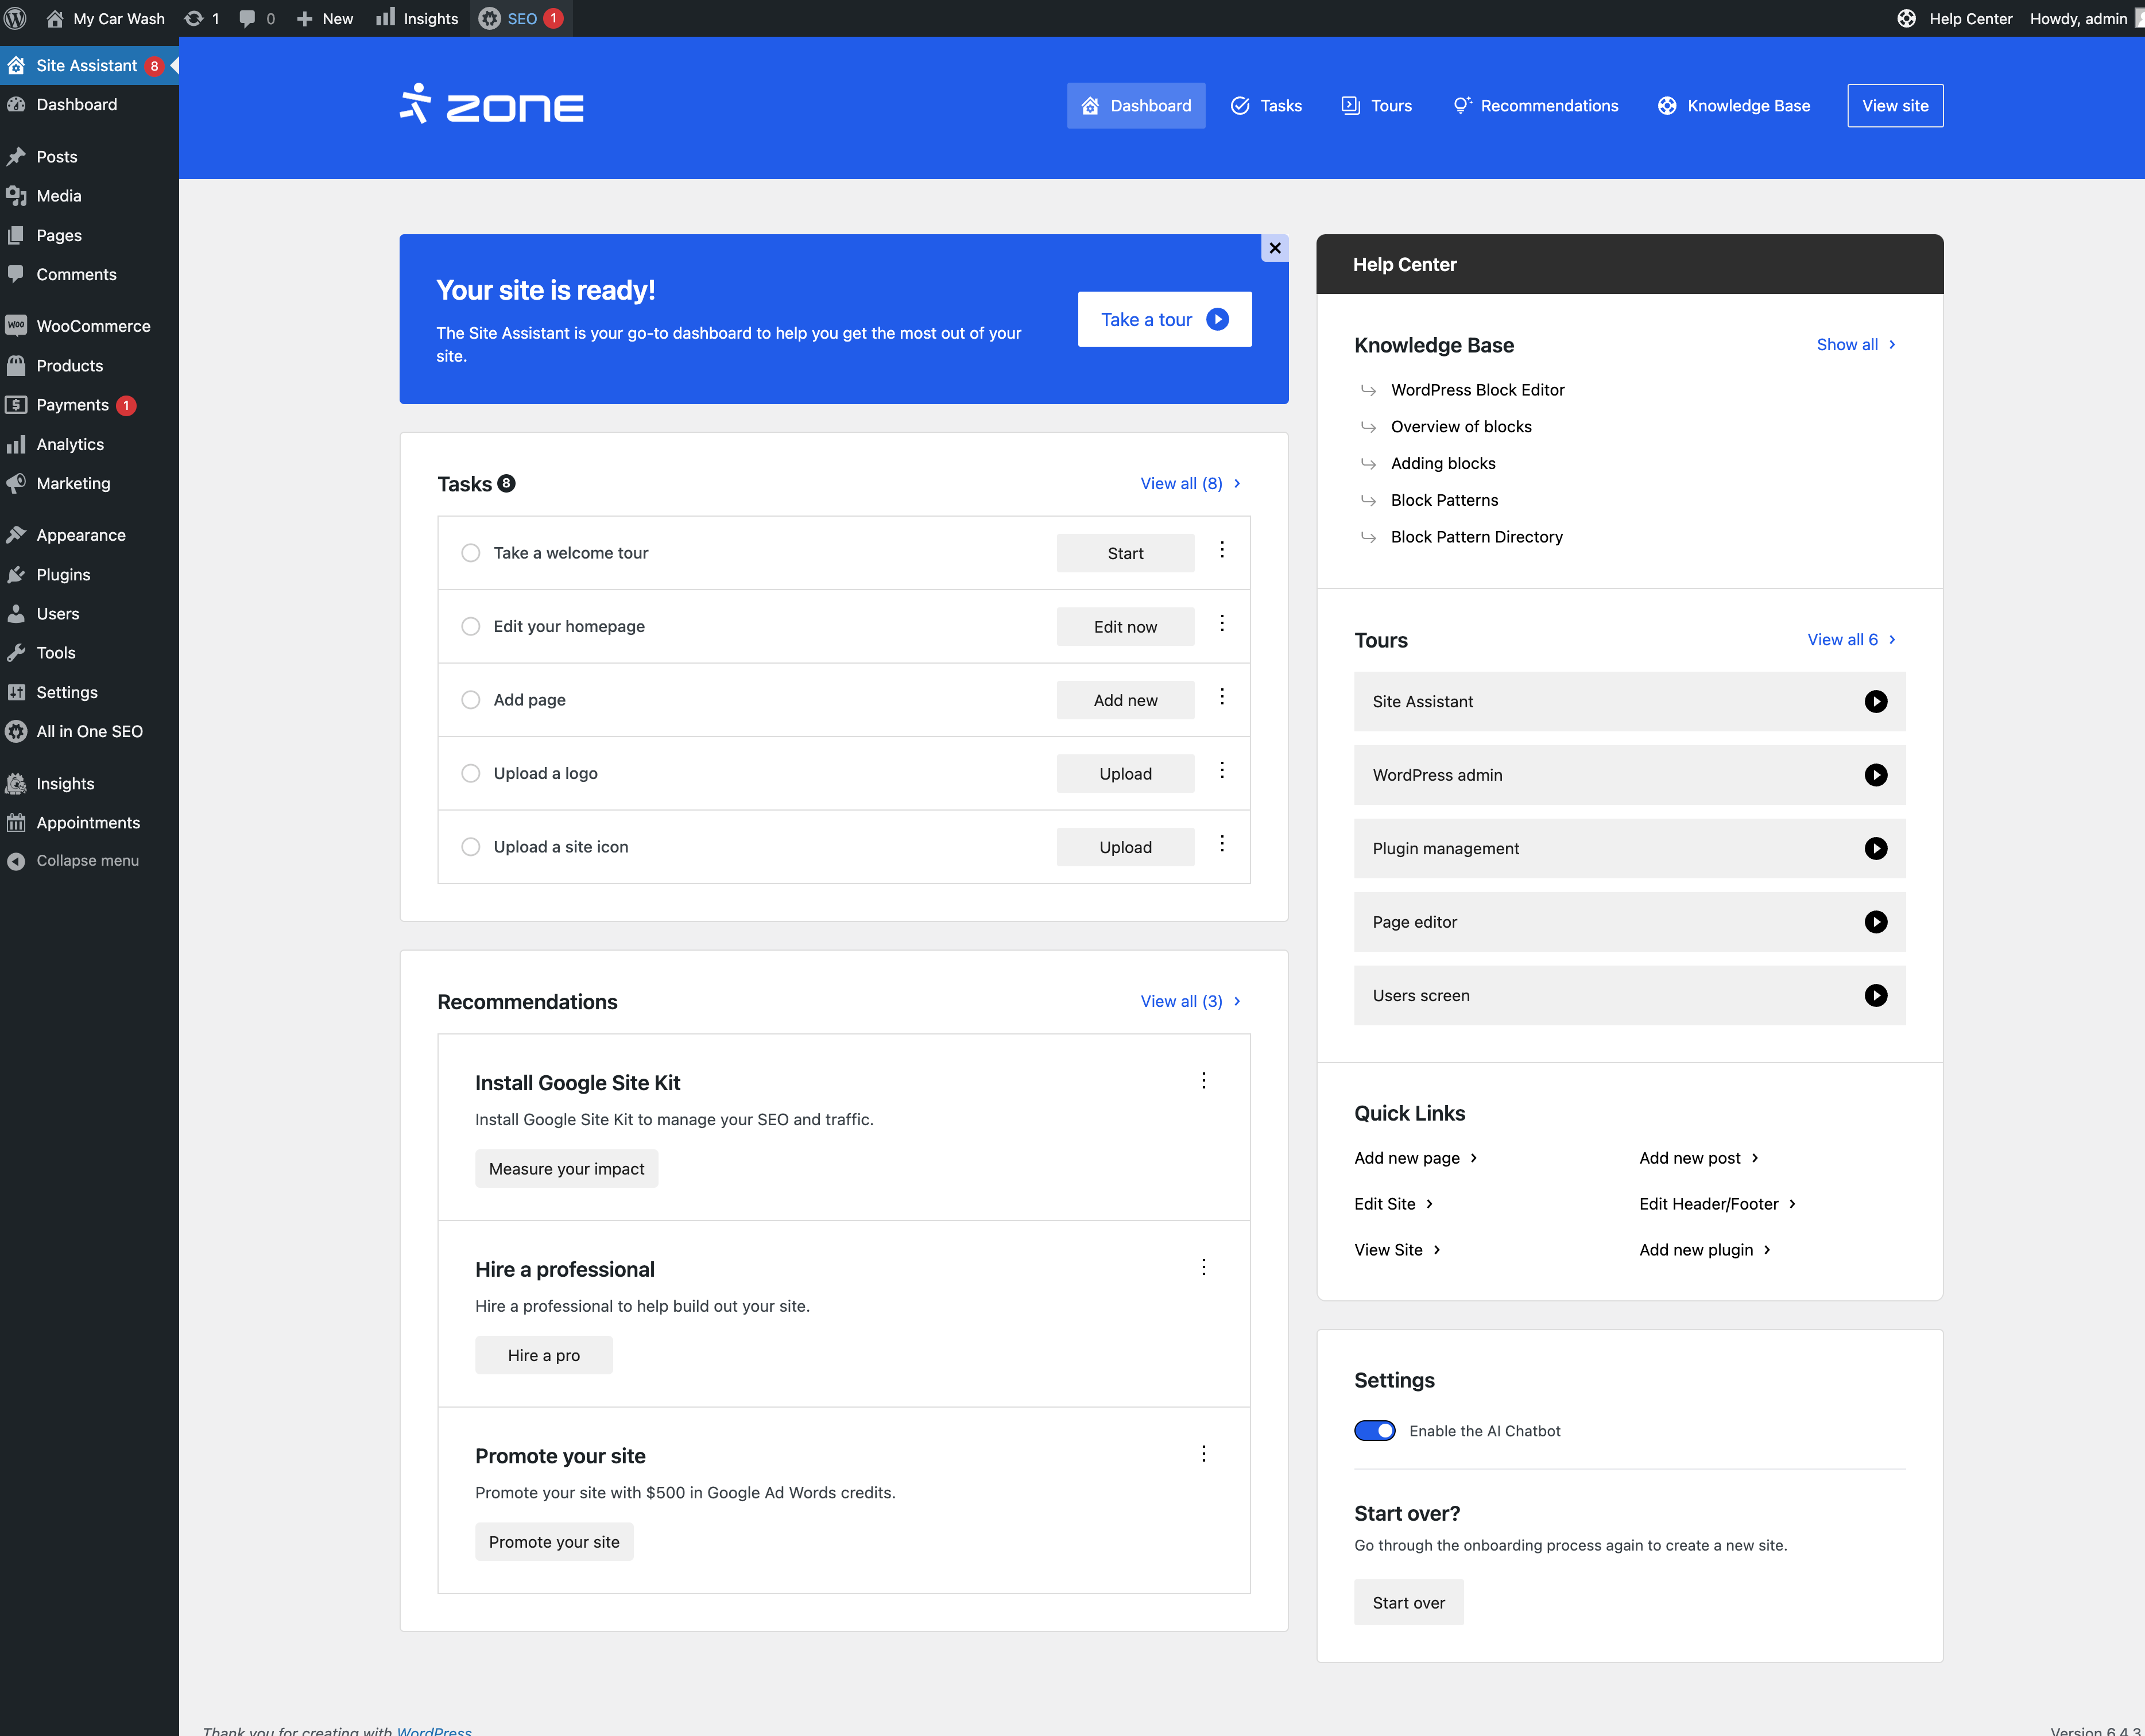Screen dimensions: 2145x1736
Task: Open options menu for 'Edit your homepage' task
Action: [x=1221, y=624]
